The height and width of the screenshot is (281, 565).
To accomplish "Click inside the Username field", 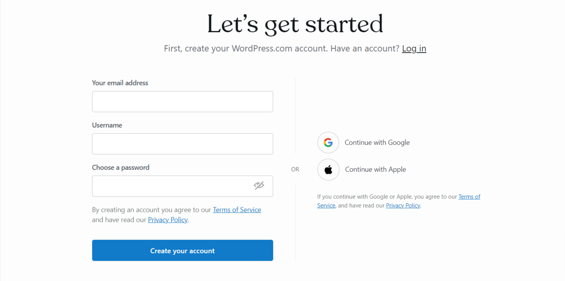I will 182,144.
